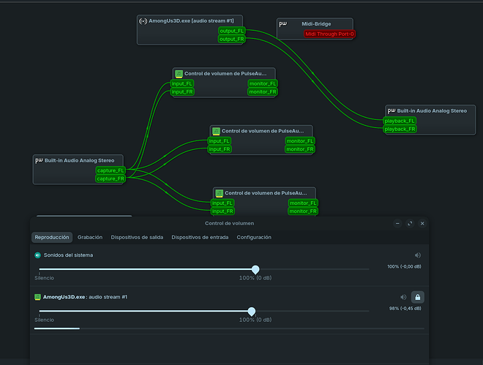Minimize the Control de volumen window
The width and height of the screenshot is (483, 365).
397,223
